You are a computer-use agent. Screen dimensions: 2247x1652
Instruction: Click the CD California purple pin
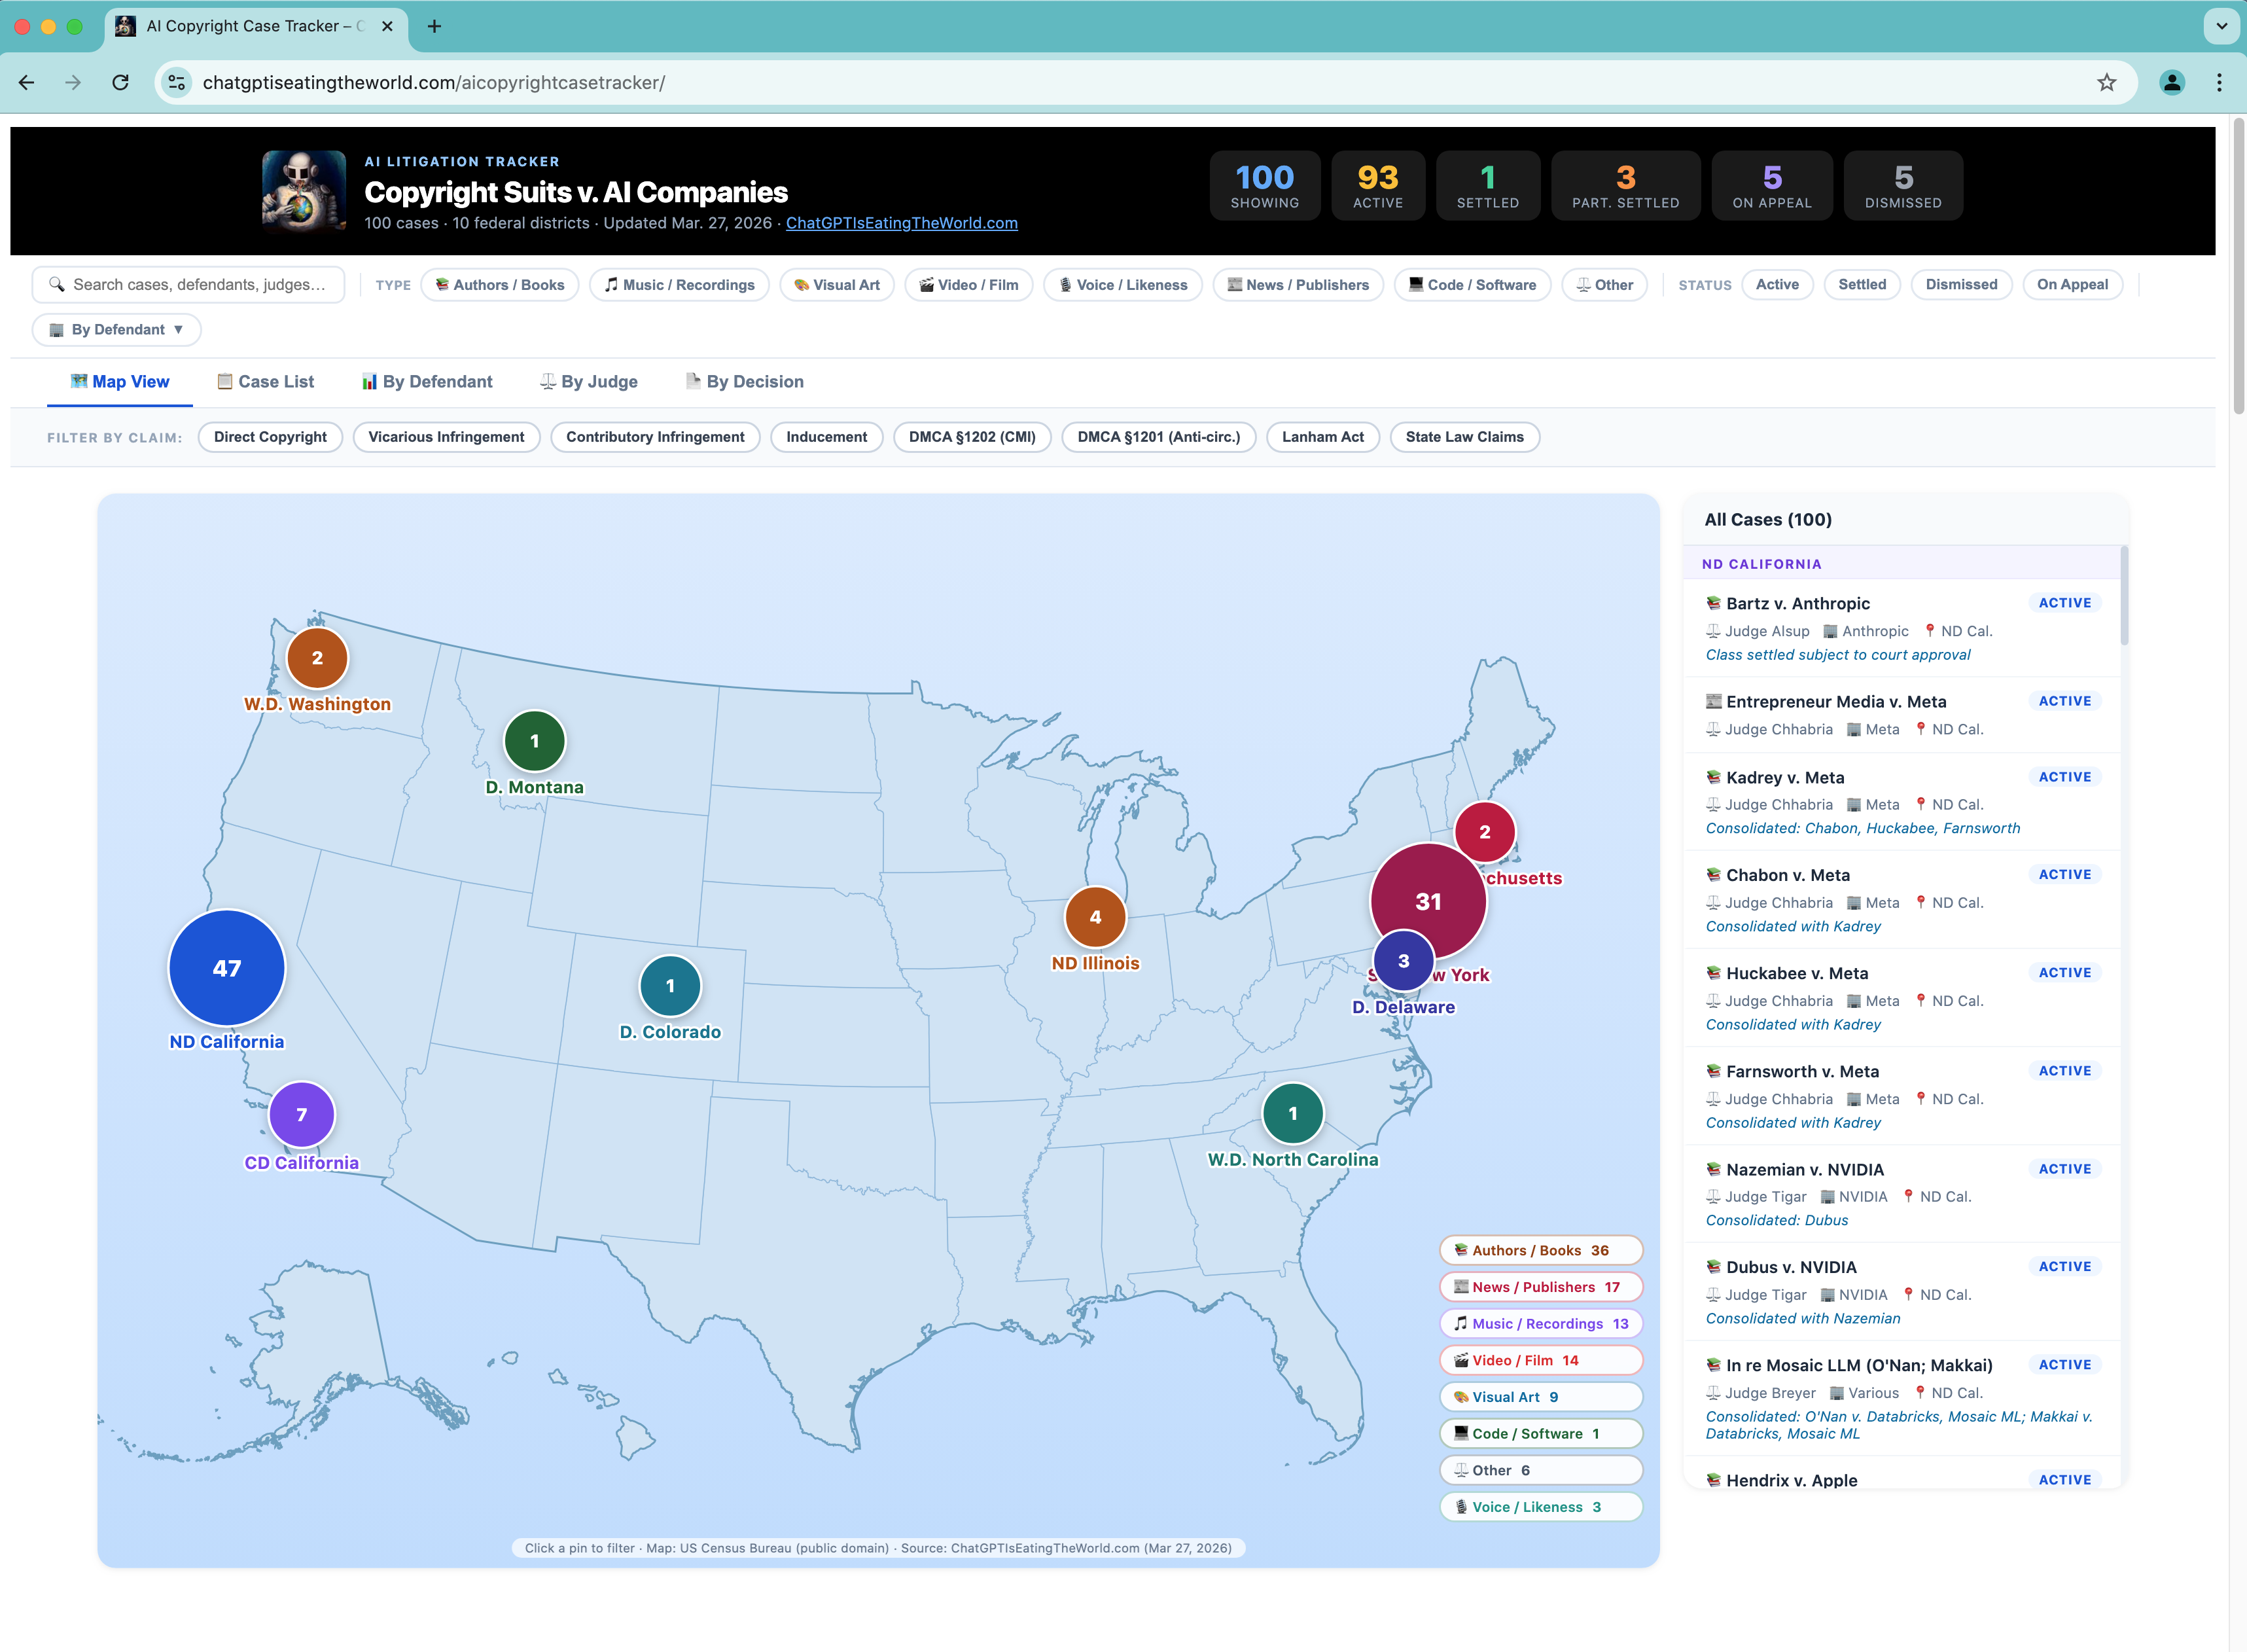[302, 1114]
